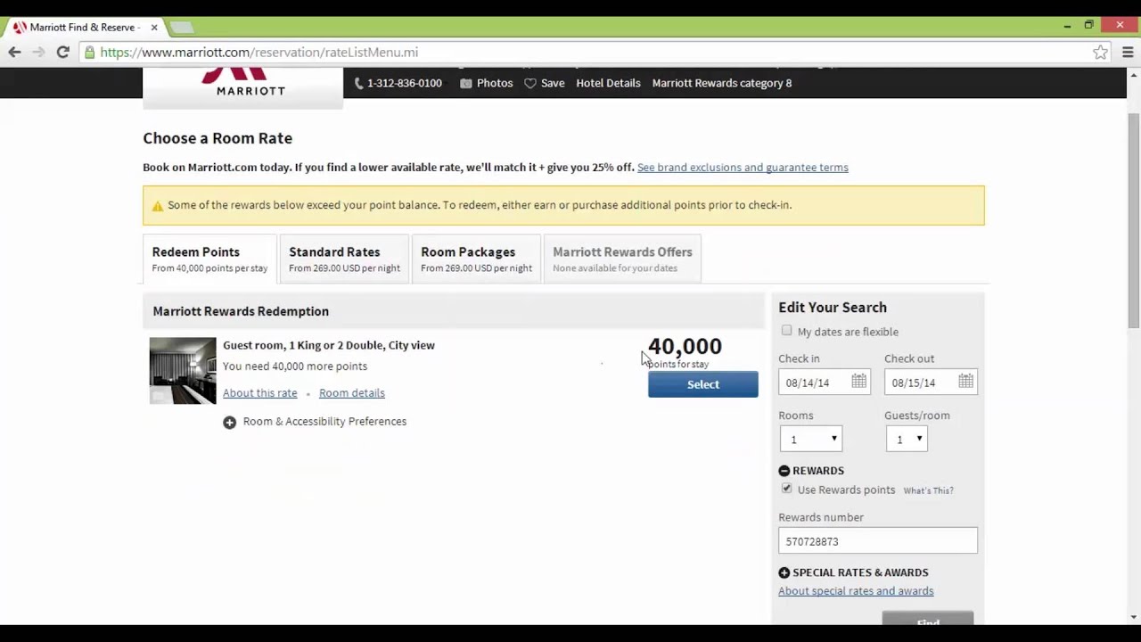1141x642 pixels.
Task: Open the Check out calendar icon
Action: (965, 382)
